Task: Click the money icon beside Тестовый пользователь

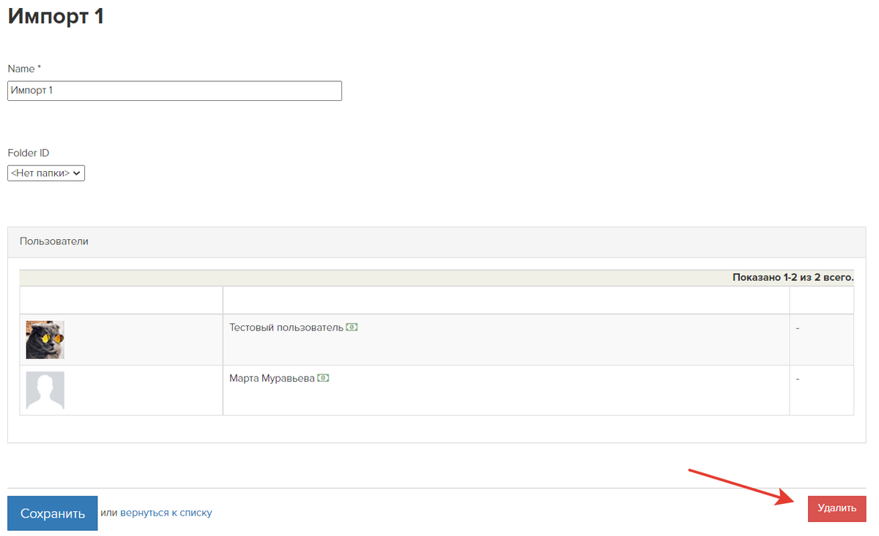Action: 352,328
